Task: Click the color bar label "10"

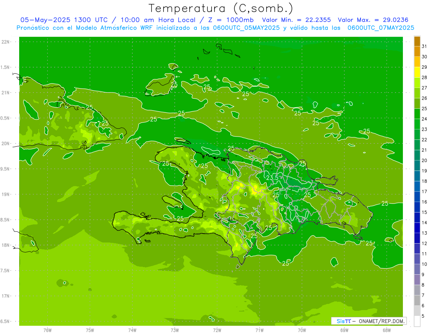Action: (425, 264)
